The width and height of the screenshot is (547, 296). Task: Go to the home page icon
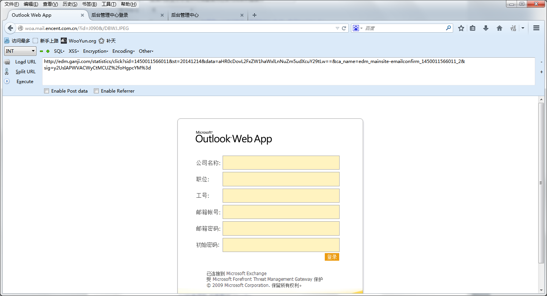point(500,28)
